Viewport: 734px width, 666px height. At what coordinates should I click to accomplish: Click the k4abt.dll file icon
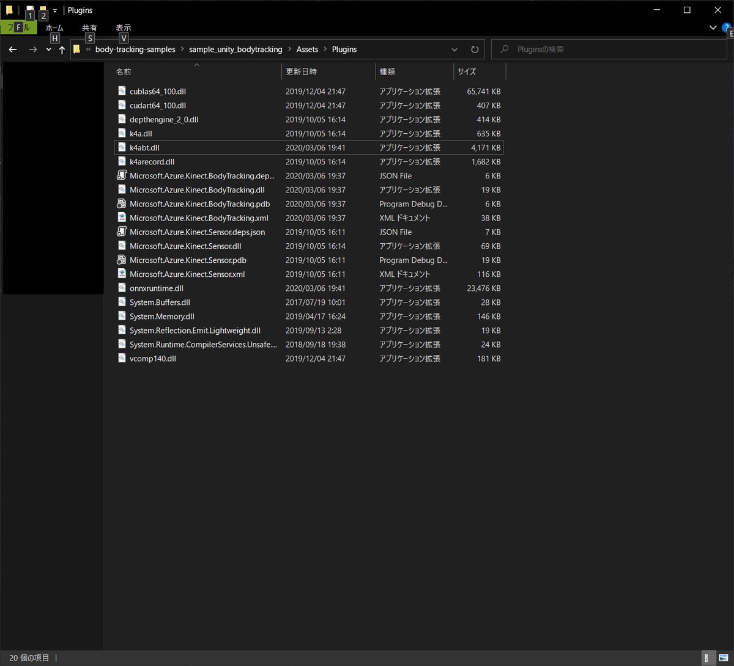pyautogui.click(x=122, y=147)
